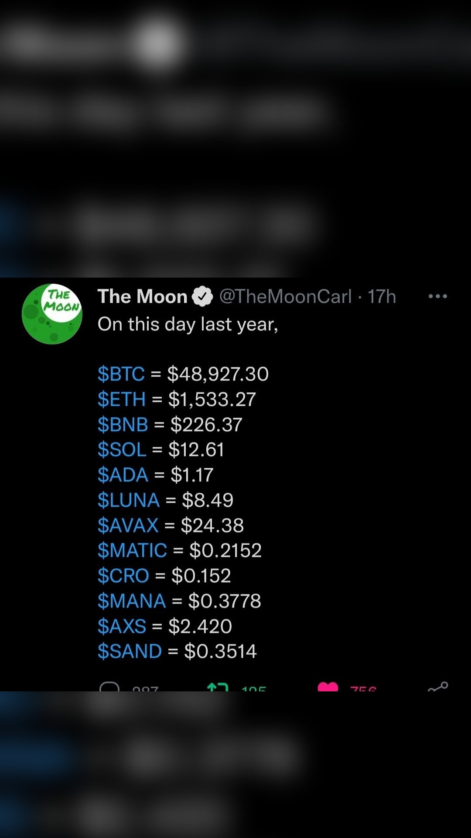The height and width of the screenshot is (838, 471).
Task: Open the @TheMoonCarl handle
Action: click(285, 297)
